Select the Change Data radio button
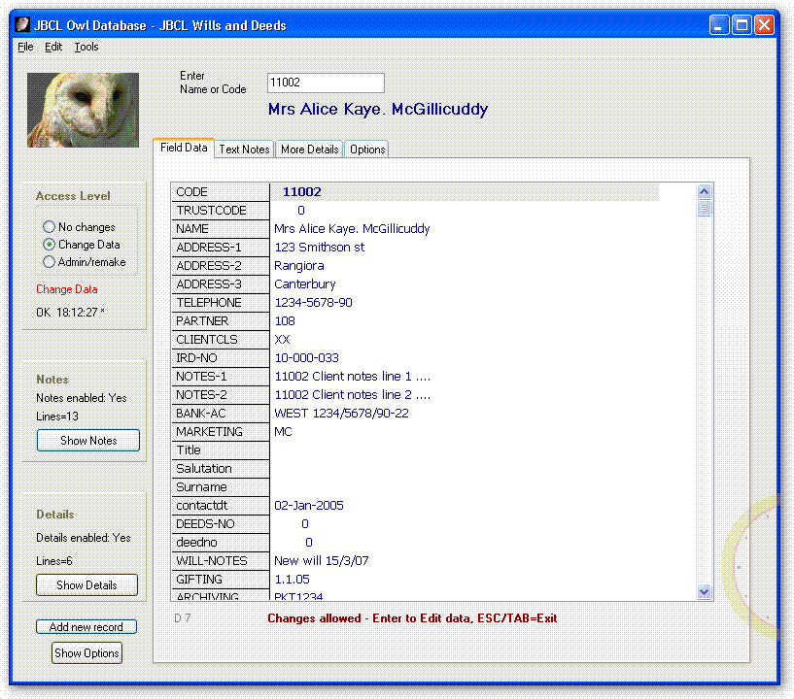The height and width of the screenshot is (699, 794). click(49, 245)
